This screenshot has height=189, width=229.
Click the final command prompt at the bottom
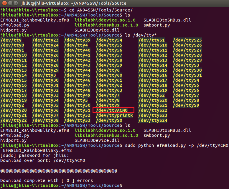click(61, 185)
